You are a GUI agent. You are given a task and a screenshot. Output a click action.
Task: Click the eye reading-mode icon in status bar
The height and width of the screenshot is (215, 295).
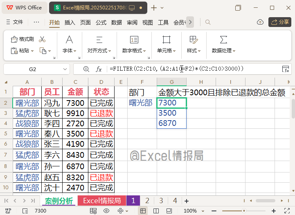tap(106, 211)
